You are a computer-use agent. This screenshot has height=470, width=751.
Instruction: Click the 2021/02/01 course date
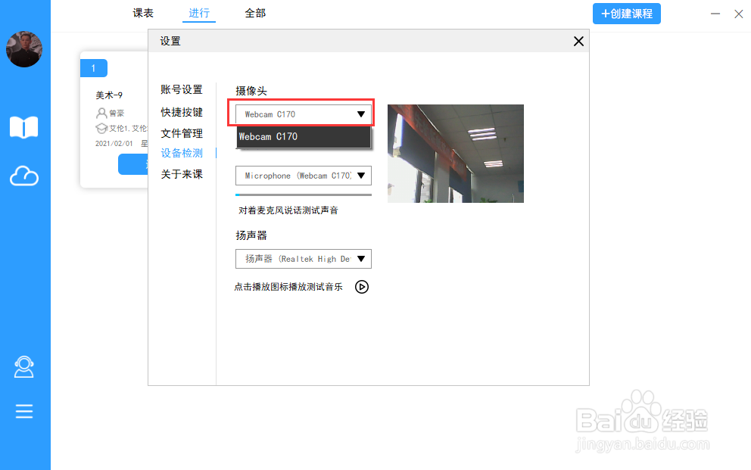(x=114, y=144)
